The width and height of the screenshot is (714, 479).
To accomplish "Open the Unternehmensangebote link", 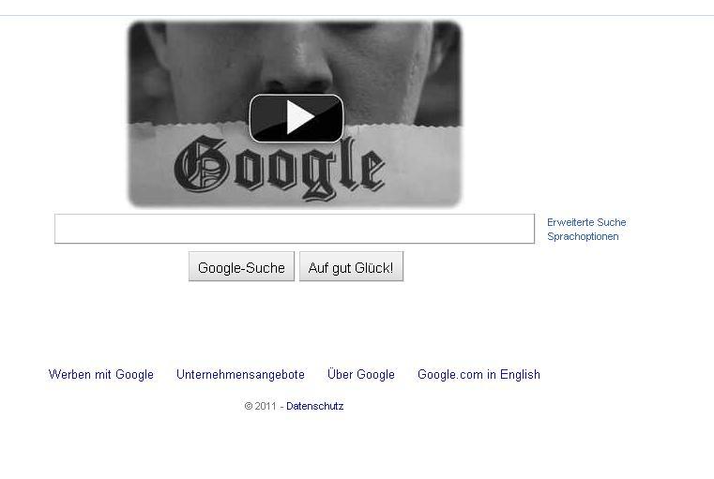I will (x=240, y=374).
